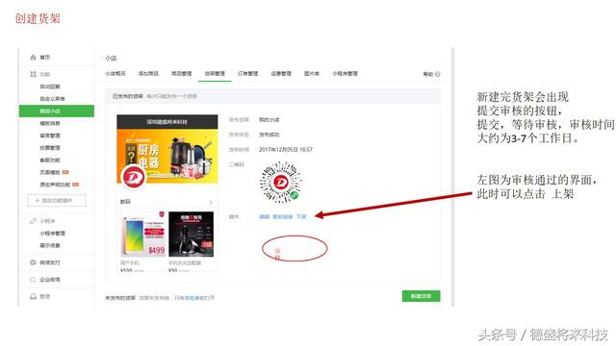Click the 小店 page title
The height and width of the screenshot is (346, 616).
point(111,58)
